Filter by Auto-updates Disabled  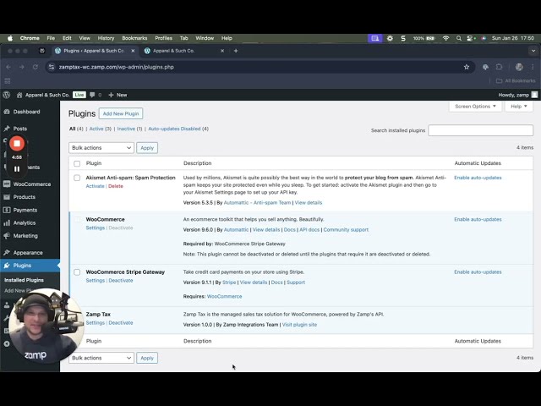(x=178, y=129)
